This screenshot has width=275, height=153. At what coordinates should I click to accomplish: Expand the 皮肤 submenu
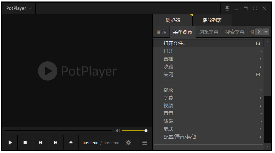[208, 129]
